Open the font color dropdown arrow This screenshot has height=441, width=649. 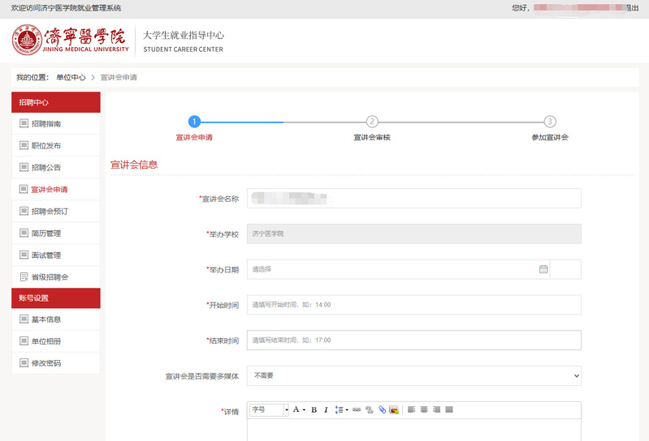(x=303, y=410)
